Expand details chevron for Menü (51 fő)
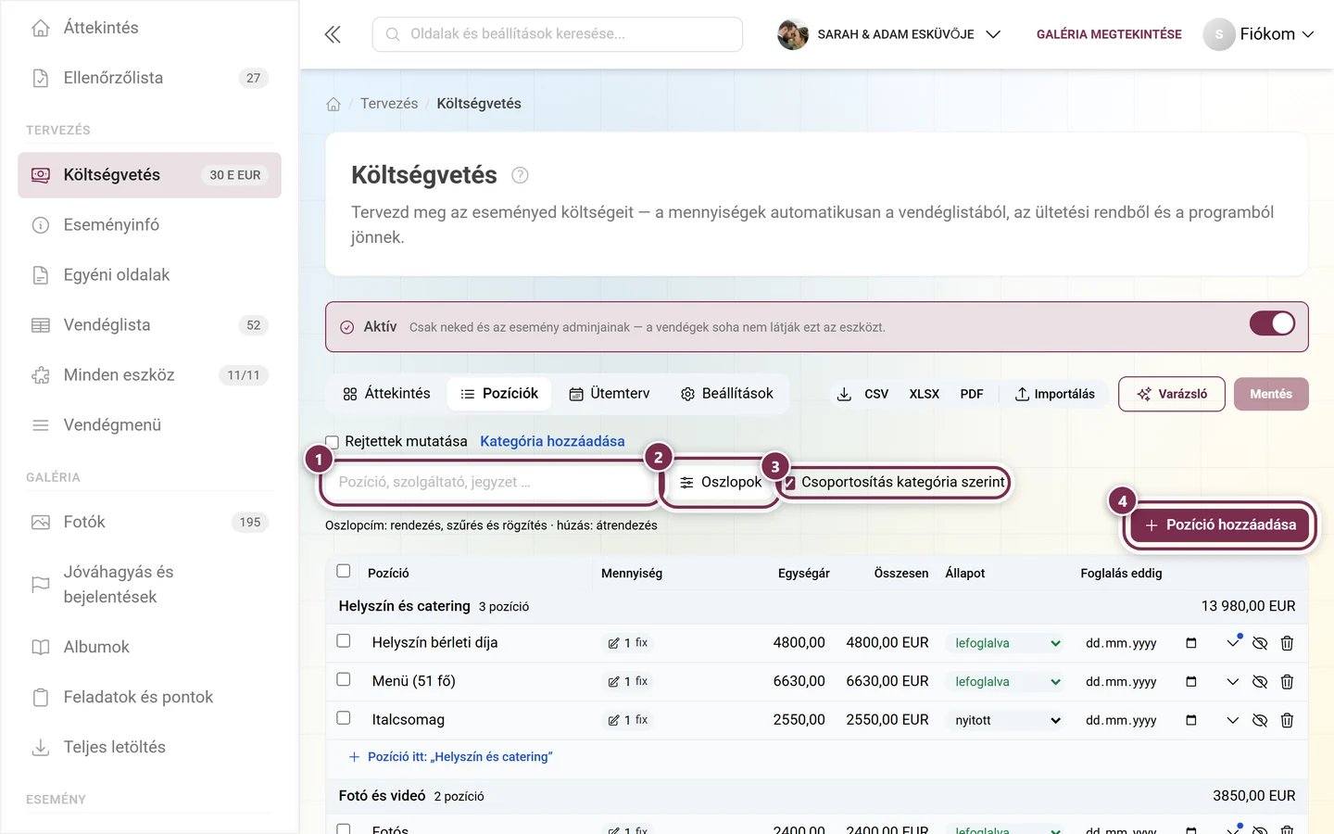The width and height of the screenshot is (1334, 834). (1232, 682)
